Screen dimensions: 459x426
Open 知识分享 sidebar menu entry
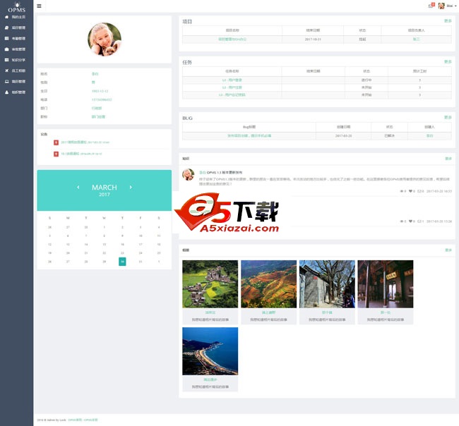pyautogui.click(x=18, y=60)
